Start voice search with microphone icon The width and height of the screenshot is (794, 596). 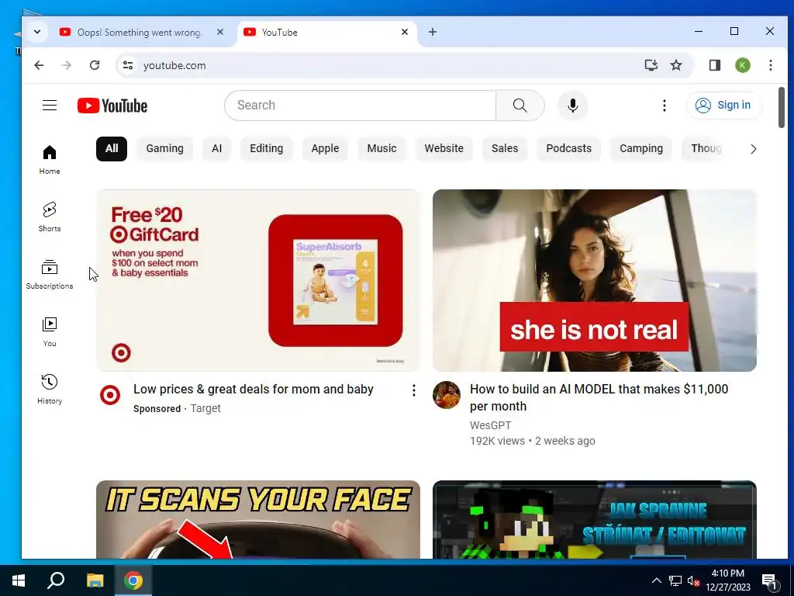(573, 106)
